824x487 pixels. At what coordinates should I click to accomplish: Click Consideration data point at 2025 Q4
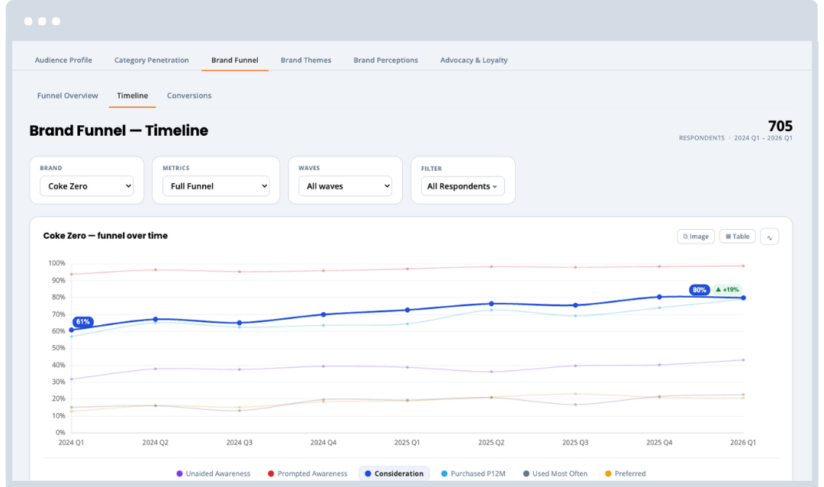tap(659, 297)
